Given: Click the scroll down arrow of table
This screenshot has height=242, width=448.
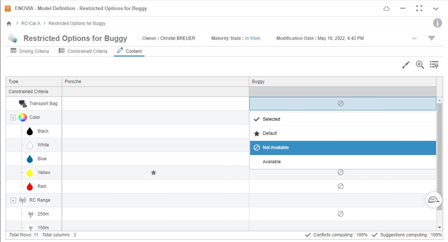Looking at the screenshot, I should [439, 227].
